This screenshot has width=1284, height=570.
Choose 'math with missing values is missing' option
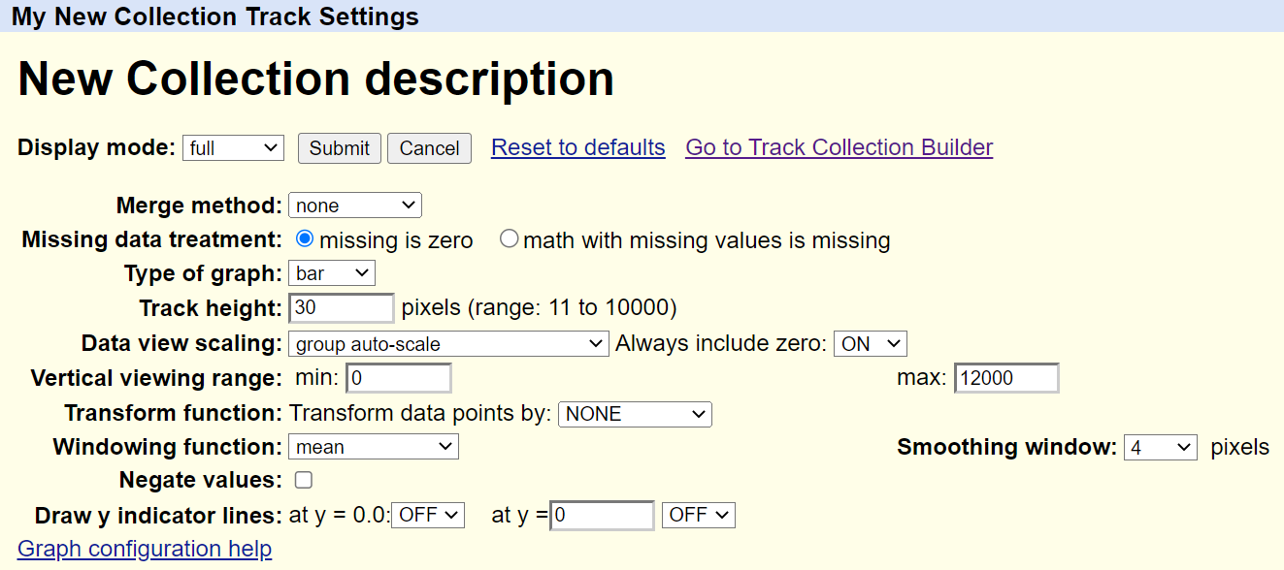coord(510,239)
